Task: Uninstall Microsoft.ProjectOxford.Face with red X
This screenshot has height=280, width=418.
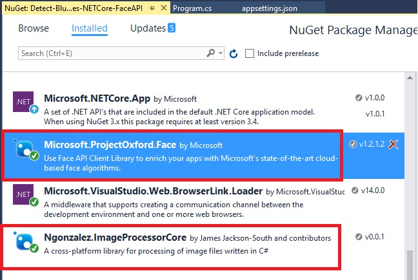Action: click(x=393, y=144)
